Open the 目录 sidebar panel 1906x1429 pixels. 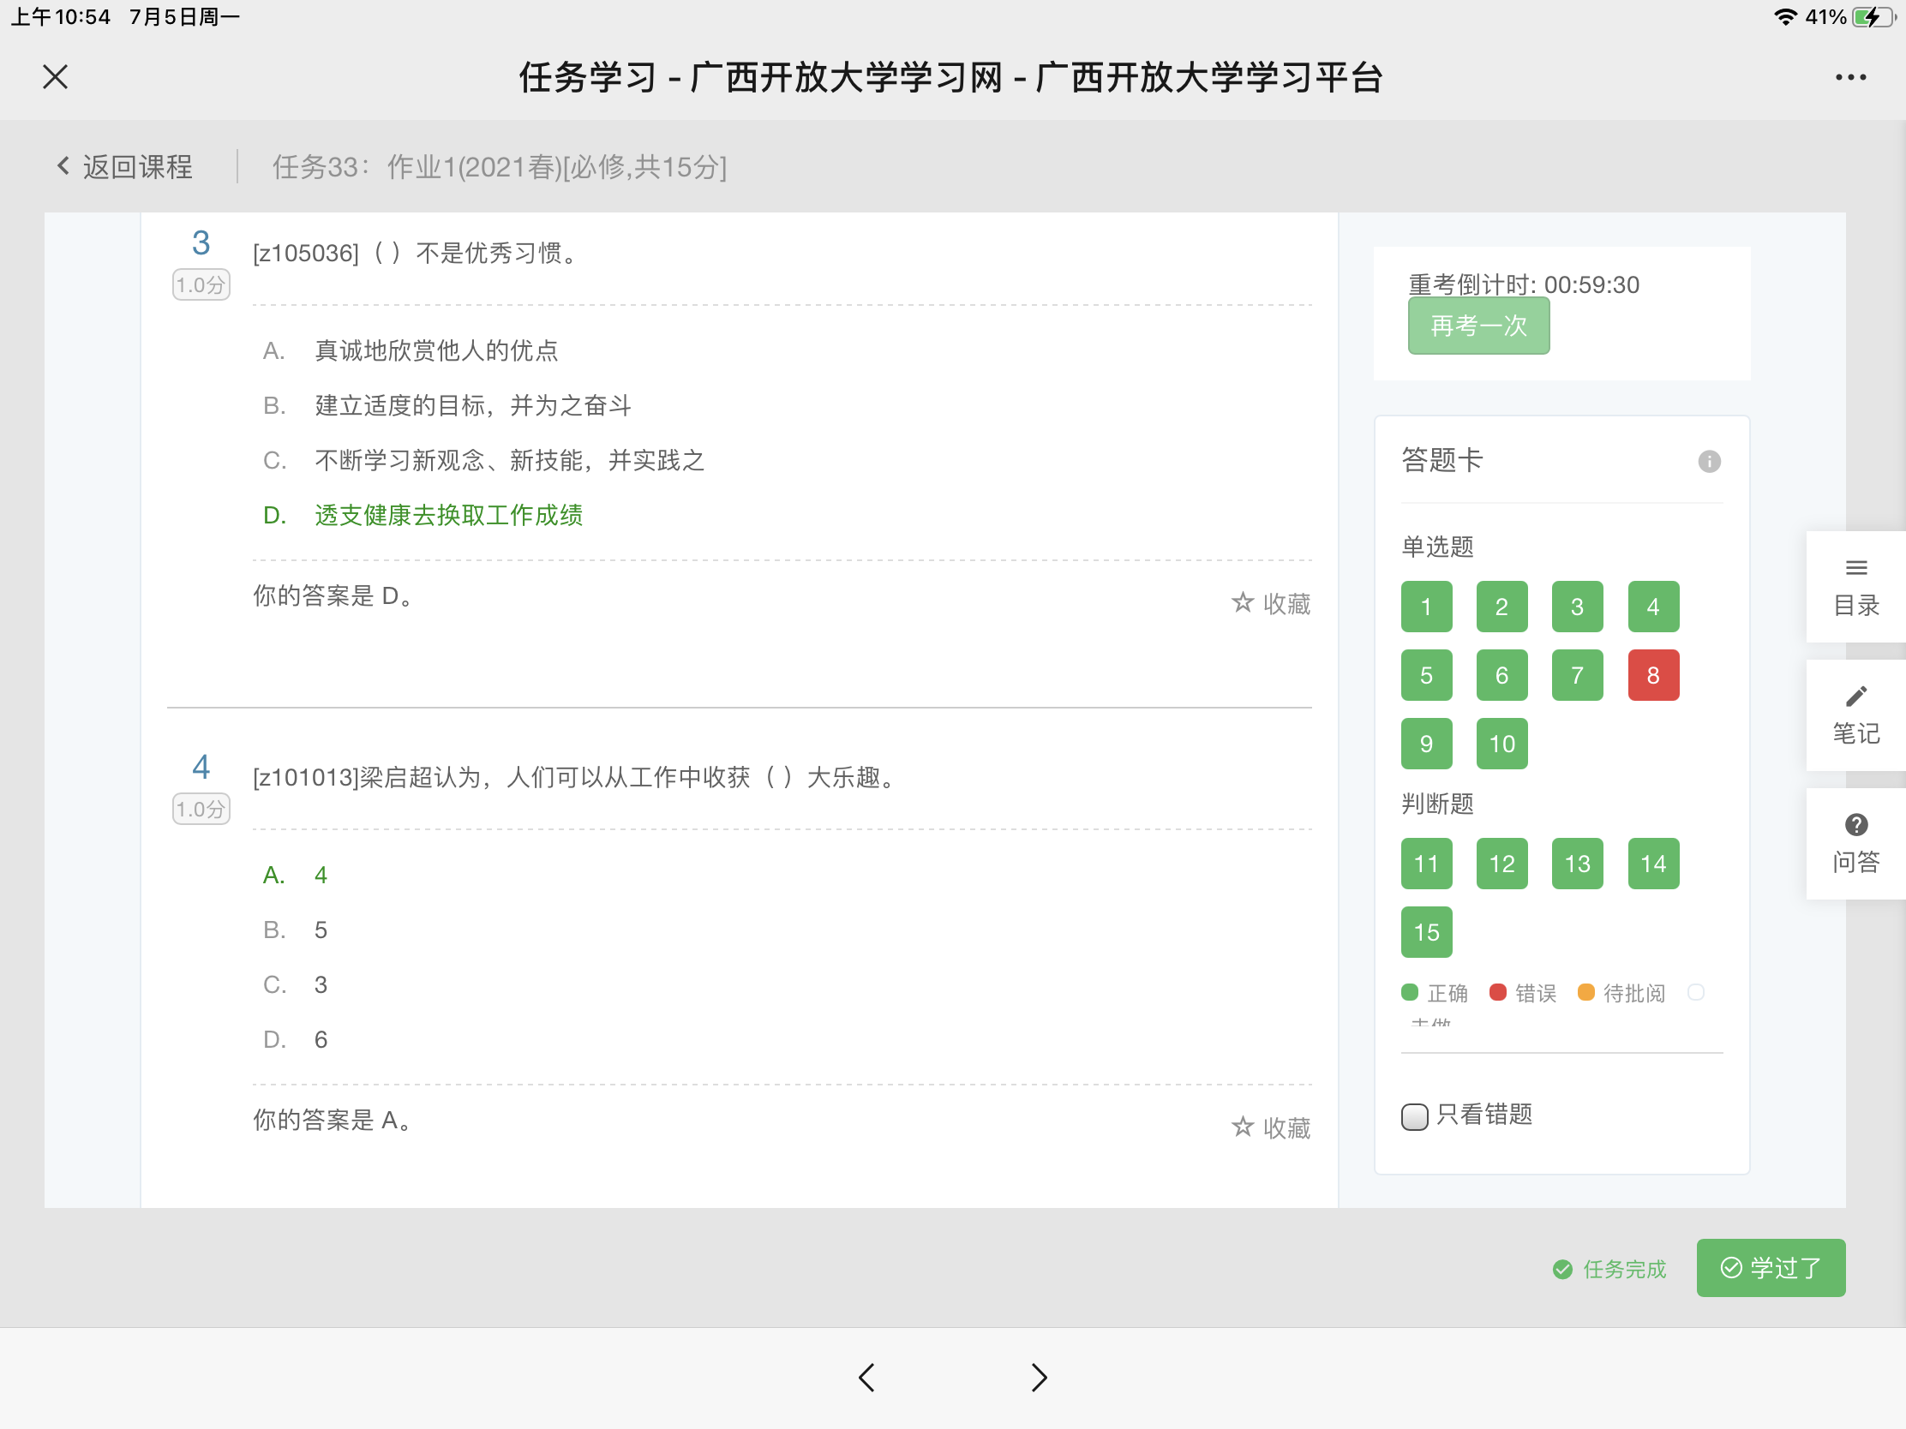coord(1855,588)
